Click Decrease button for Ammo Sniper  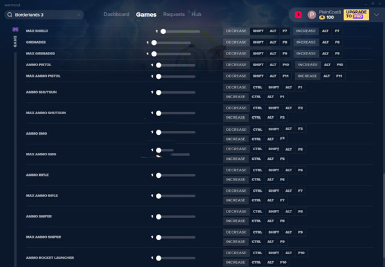click(x=236, y=211)
